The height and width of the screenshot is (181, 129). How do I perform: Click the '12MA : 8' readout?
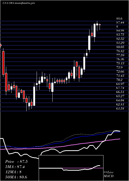[x=13, y=172]
